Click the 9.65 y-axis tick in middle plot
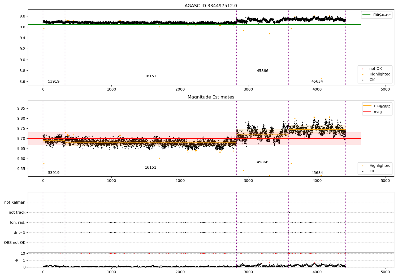This screenshot has height=278, width=398. point(21,149)
